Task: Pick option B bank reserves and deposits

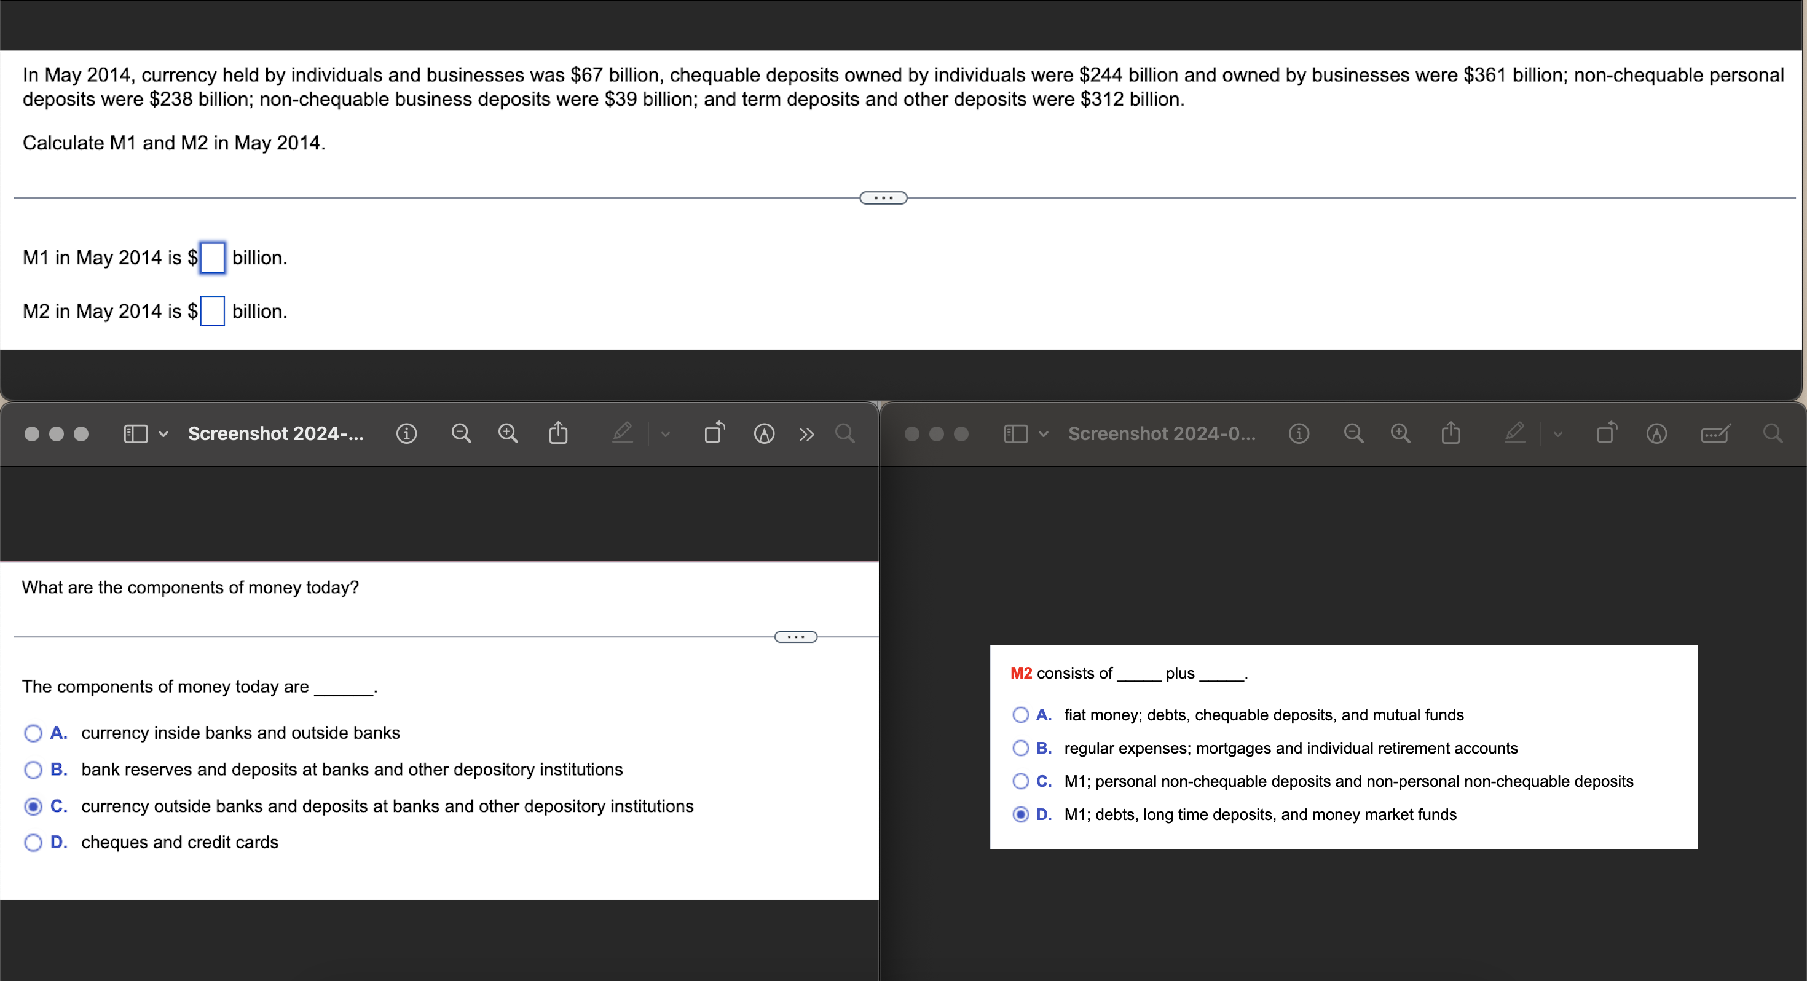Action: (33, 770)
